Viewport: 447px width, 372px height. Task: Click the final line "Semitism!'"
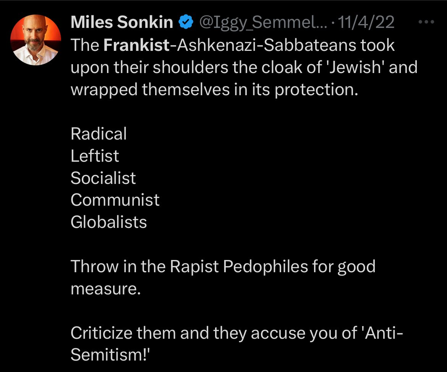(110, 355)
